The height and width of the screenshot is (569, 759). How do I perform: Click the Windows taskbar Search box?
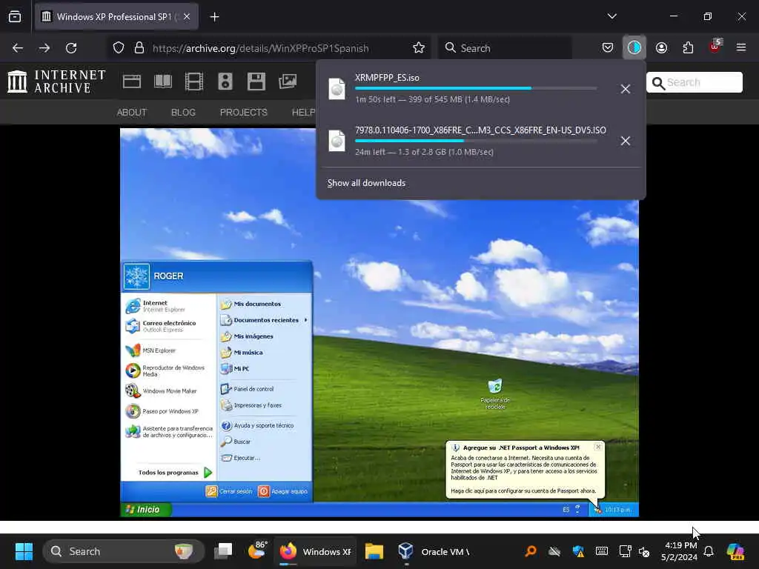(x=123, y=551)
